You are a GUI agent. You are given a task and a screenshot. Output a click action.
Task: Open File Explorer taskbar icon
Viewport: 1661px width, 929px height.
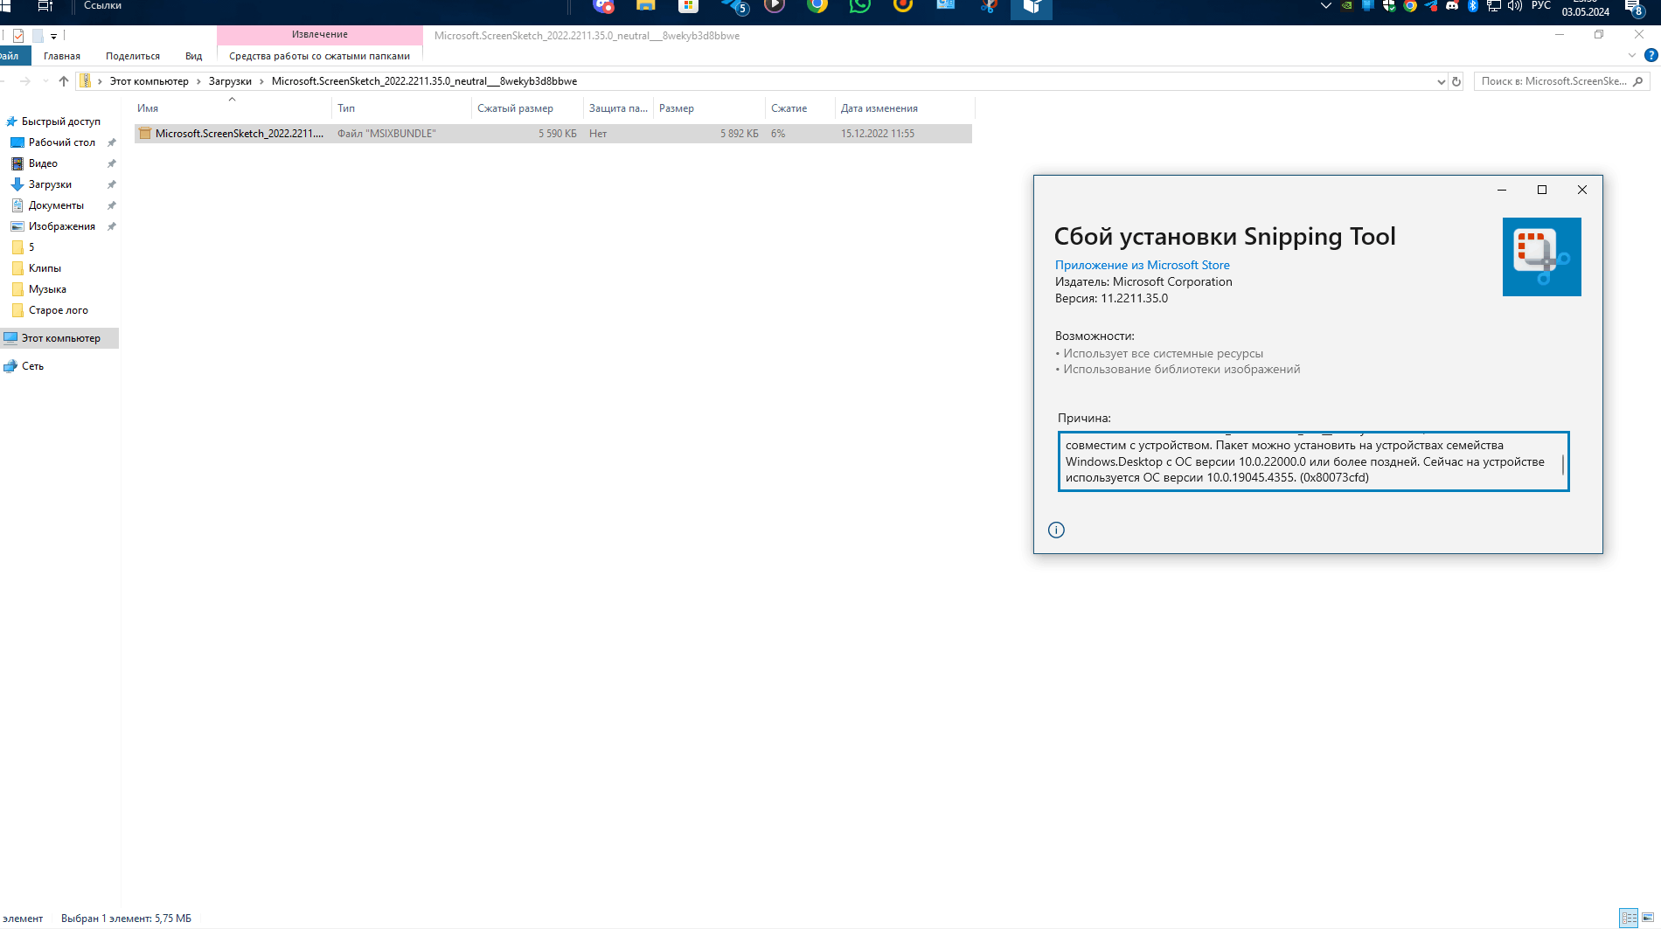646,6
